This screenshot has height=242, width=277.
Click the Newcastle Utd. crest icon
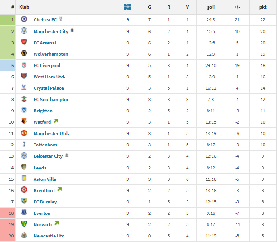[x=24, y=235]
